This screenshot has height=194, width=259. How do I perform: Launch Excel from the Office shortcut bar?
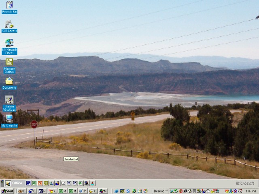click(x=34, y=183)
